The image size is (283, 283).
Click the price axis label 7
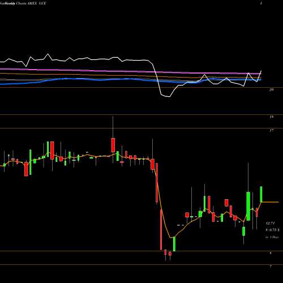pyautogui.click(x=271, y=267)
